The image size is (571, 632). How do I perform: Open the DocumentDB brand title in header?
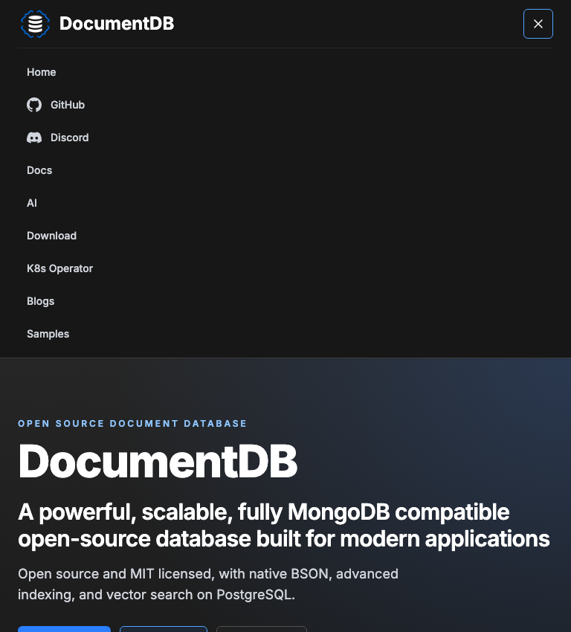point(117,23)
